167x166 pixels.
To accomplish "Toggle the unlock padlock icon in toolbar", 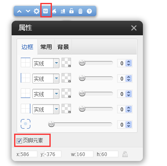I will (x=71, y=11).
